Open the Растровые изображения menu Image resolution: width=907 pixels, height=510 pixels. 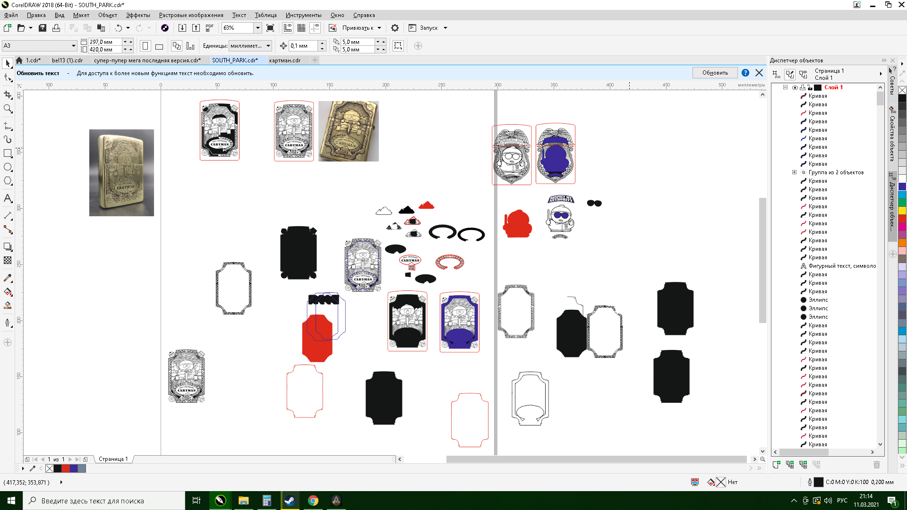(191, 15)
